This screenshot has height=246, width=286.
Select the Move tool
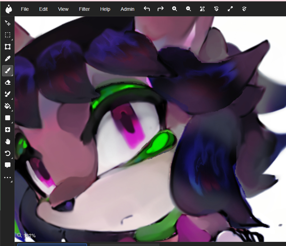(7, 23)
